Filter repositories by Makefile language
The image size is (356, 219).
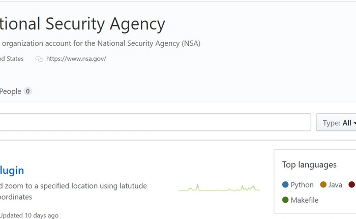pos(304,200)
